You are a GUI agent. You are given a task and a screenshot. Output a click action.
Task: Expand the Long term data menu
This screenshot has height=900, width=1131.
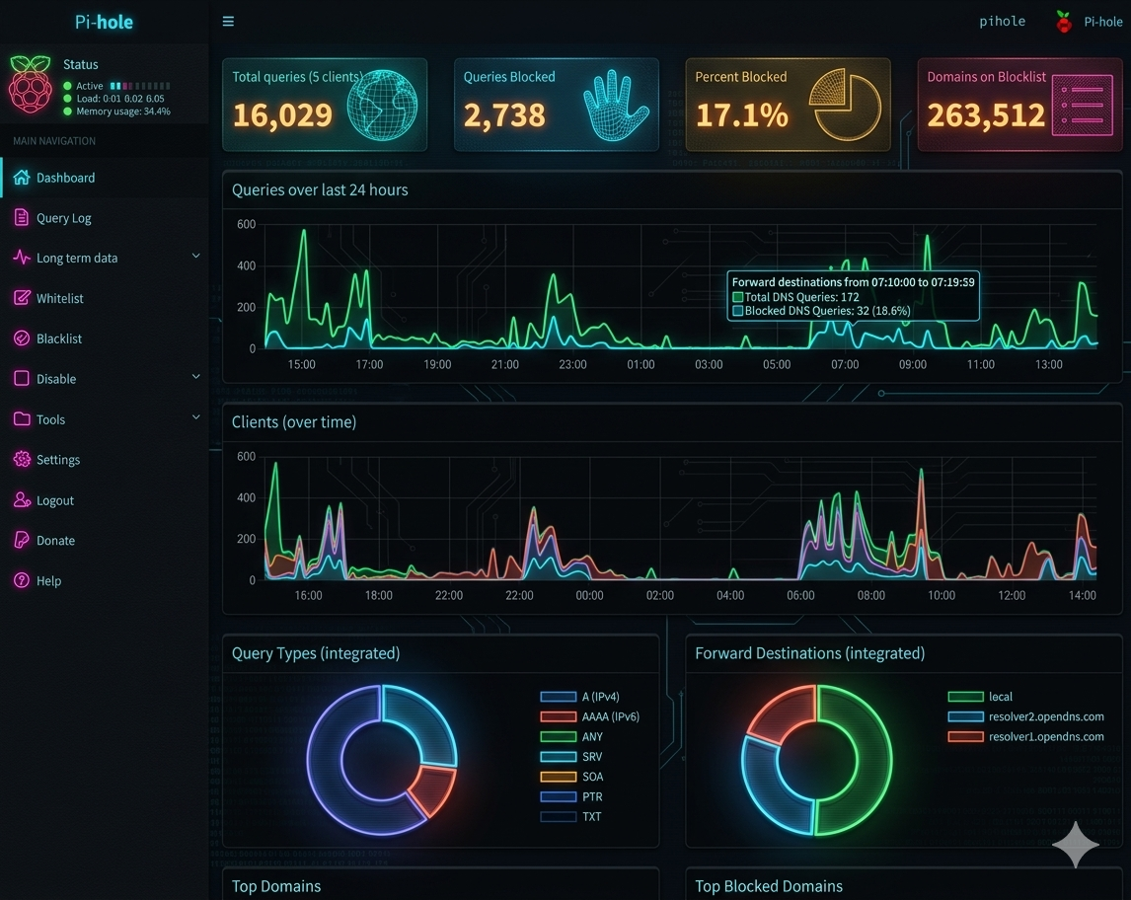click(75, 258)
